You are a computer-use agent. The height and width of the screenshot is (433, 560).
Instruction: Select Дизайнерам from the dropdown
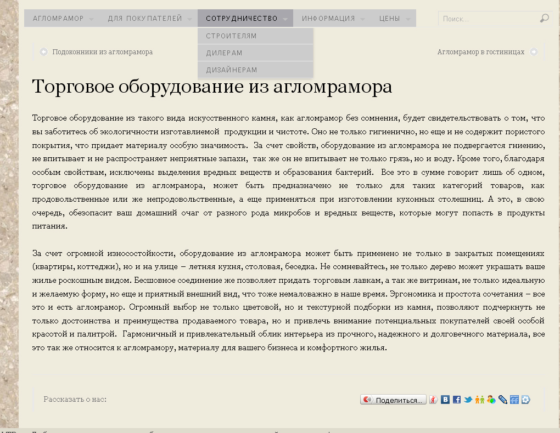[255, 70]
